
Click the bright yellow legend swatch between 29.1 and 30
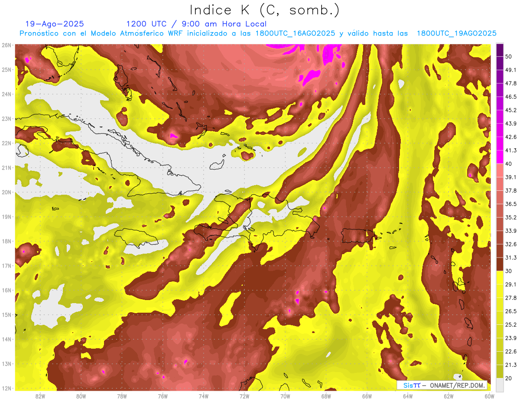[x=500, y=278]
